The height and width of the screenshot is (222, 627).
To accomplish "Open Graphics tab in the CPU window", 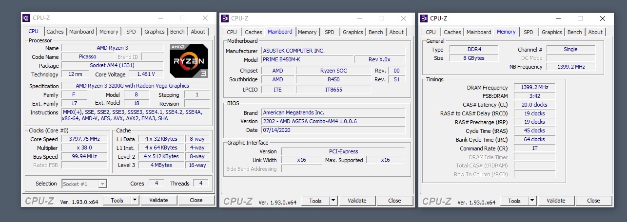I will [x=154, y=32].
